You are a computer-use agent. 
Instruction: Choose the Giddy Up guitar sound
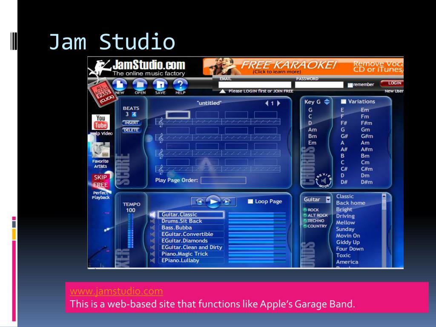tap(348, 242)
